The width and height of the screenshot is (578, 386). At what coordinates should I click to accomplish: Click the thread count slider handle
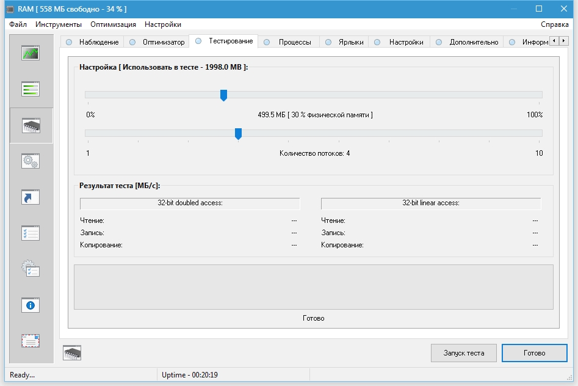[x=238, y=134]
